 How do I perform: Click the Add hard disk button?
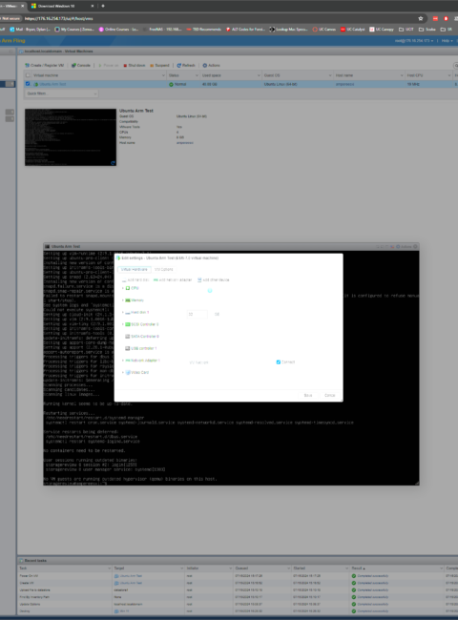coord(135,279)
